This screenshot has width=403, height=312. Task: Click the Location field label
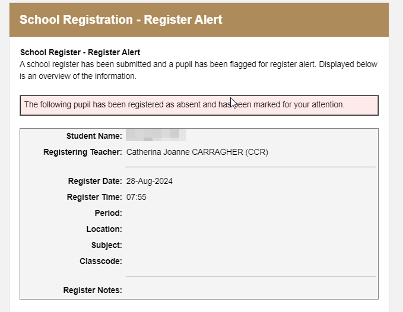click(104, 229)
